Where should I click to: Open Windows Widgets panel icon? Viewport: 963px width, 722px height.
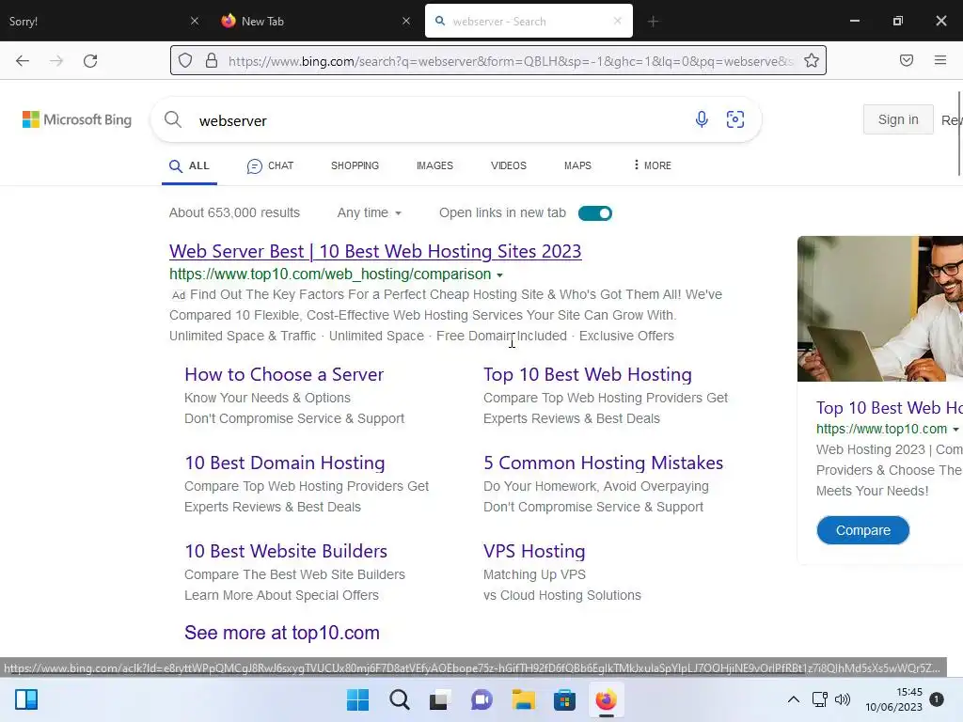click(26, 699)
